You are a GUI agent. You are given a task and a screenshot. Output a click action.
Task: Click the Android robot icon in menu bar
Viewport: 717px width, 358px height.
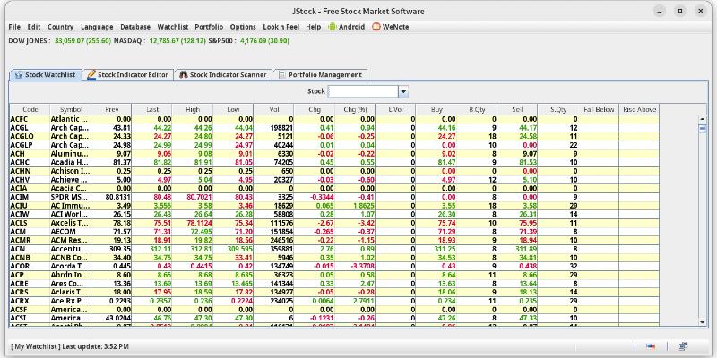pyautogui.click(x=331, y=27)
